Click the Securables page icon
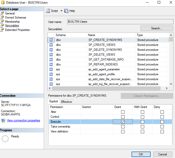Screen dimensions: 175x158 [x=2, y=26]
